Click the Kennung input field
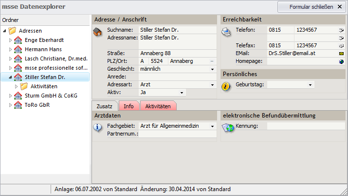 coord(306,126)
